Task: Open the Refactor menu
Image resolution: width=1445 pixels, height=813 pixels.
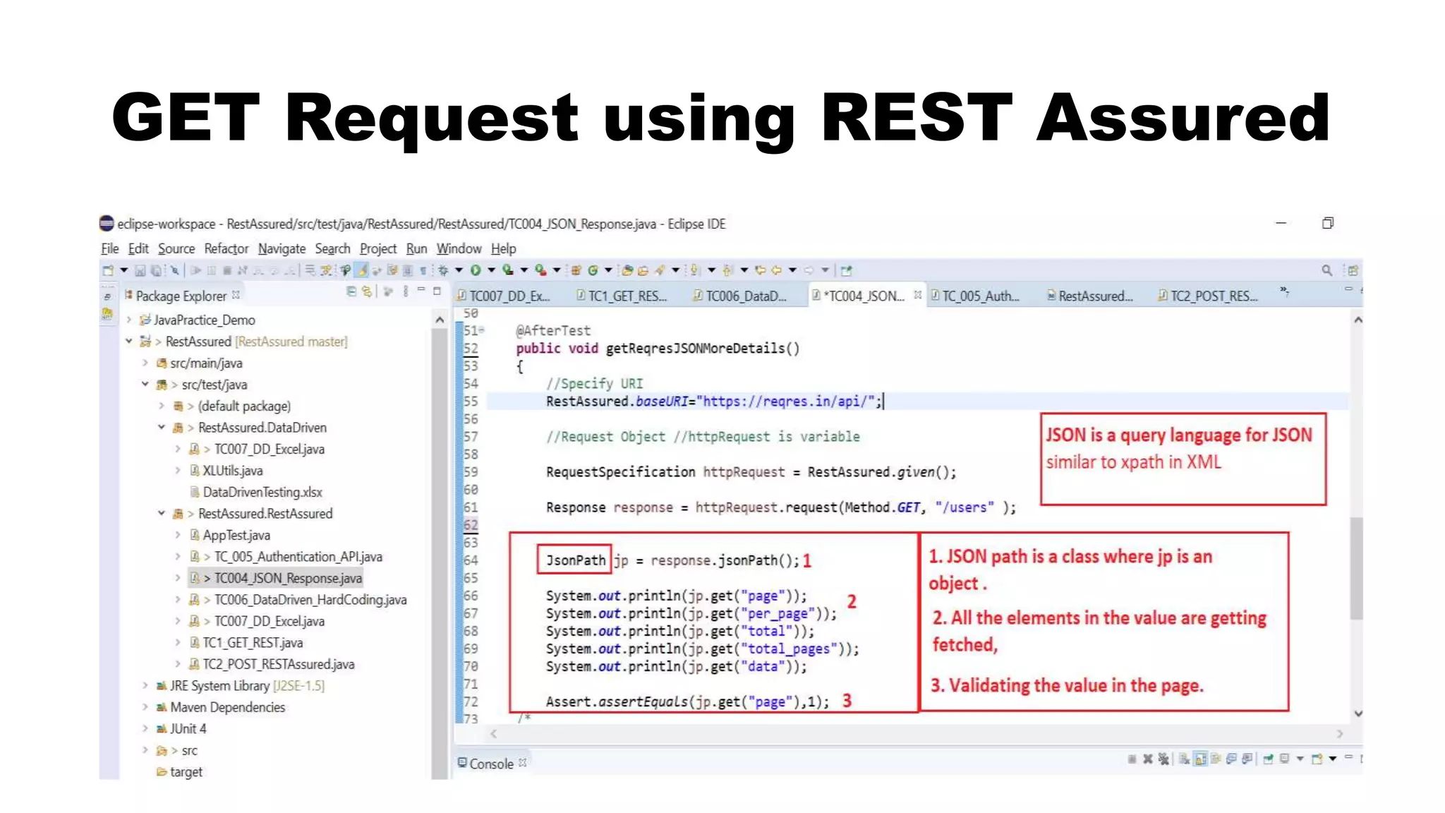Action: coord(226,248)
